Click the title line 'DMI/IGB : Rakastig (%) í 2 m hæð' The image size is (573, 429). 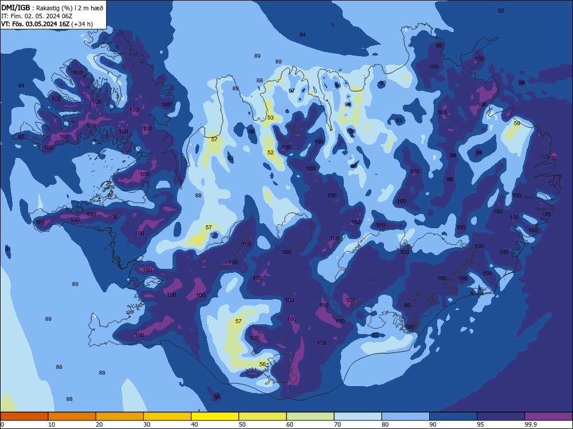tap(52, 8)
